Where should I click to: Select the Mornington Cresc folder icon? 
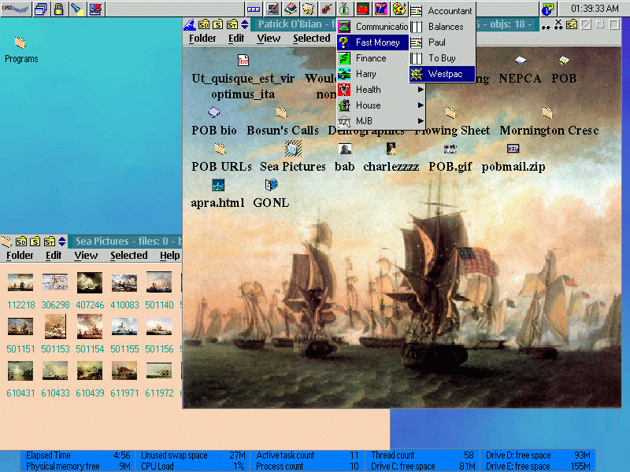pyautogui.click(x=547, y=112)
